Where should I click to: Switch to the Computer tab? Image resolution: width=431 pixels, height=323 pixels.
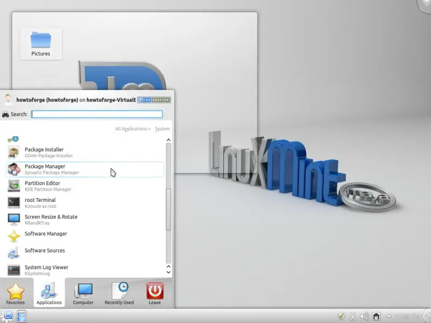84,293
